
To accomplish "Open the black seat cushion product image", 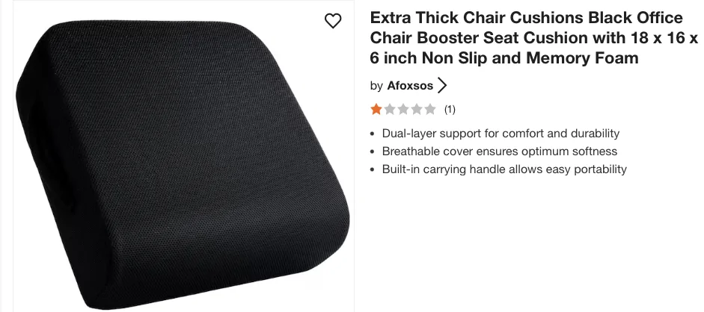I will pyautogui.click(x=183, y=163).
